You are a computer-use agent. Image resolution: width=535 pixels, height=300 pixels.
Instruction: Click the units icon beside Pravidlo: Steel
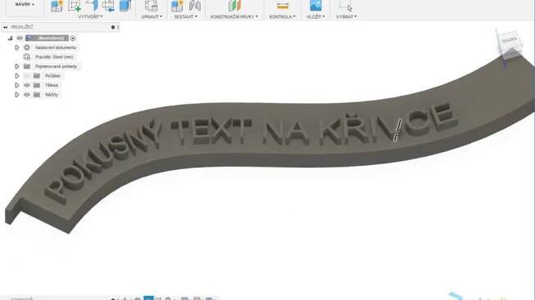click(x=27, y=57)
